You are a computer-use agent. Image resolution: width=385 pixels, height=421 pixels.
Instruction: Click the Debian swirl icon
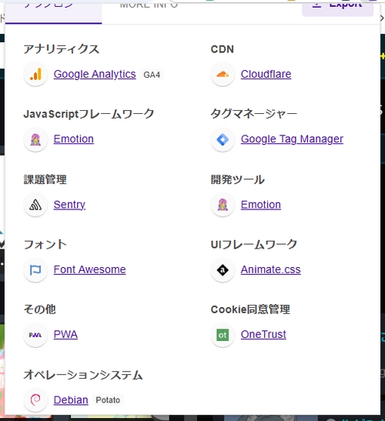click(35, 400)
